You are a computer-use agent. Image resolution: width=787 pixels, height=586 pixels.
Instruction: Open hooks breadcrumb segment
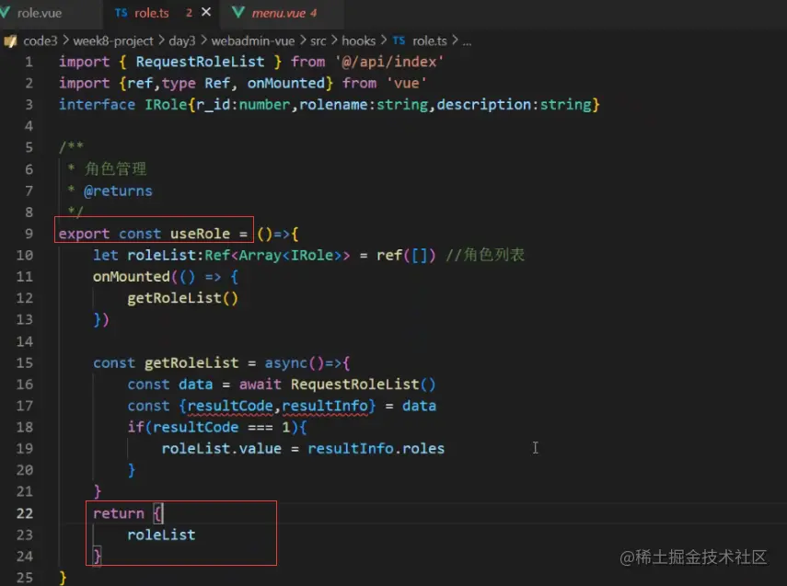(358, 40)
